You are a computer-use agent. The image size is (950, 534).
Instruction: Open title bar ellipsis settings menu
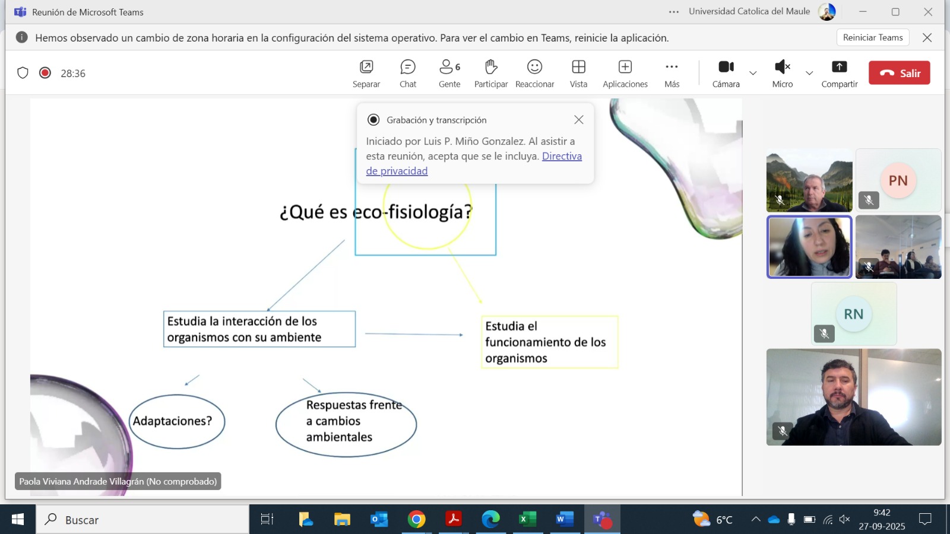click(x=674, y=12)
